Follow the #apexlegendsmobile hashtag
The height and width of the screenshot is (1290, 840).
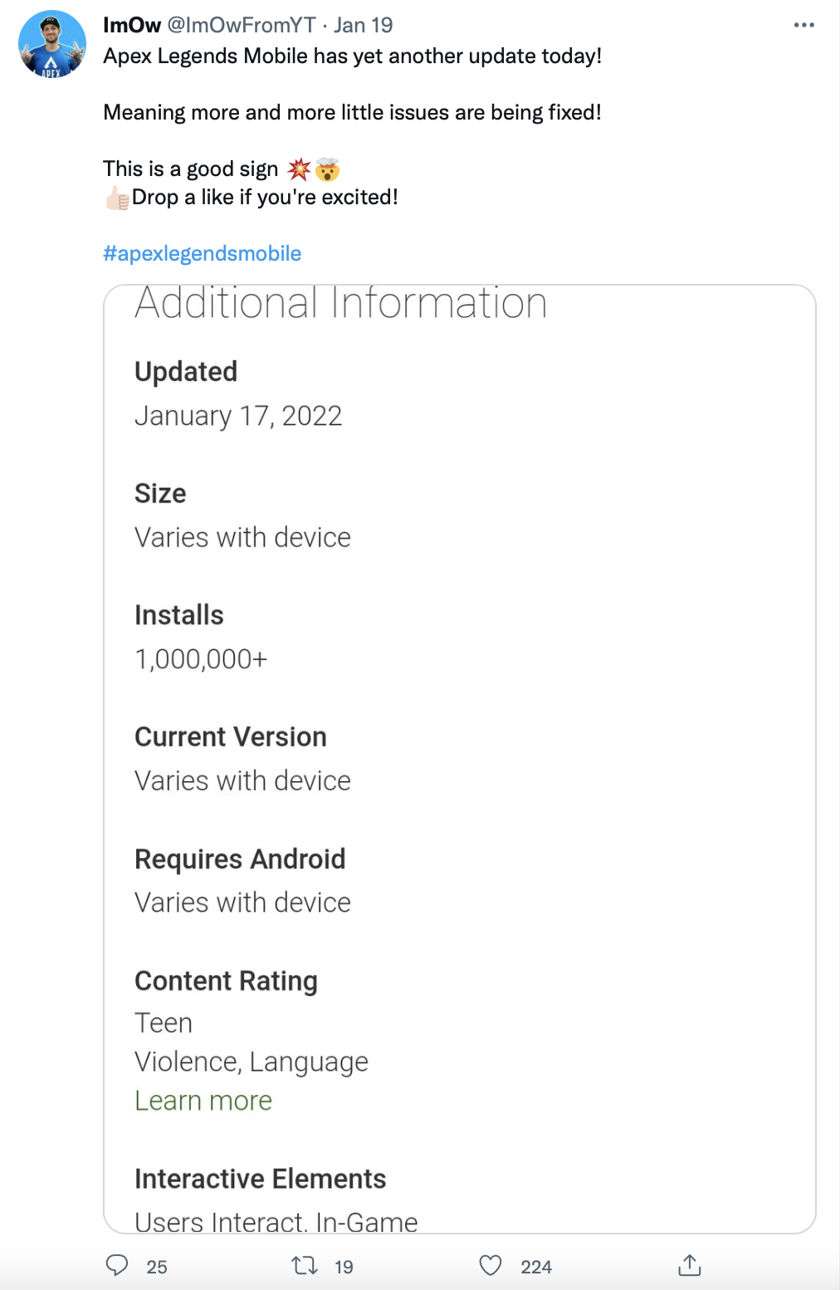pos(202,253)
